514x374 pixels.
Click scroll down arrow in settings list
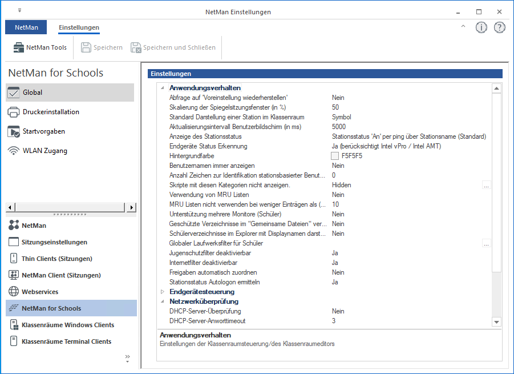[x=496, y=322]
